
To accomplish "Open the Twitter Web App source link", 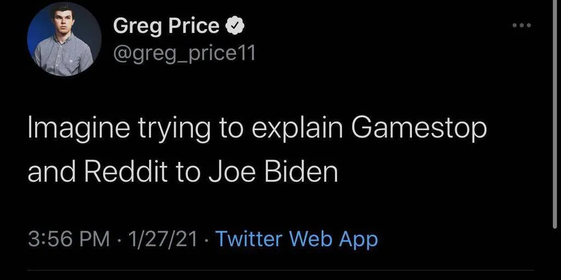I will pos(296,239).
